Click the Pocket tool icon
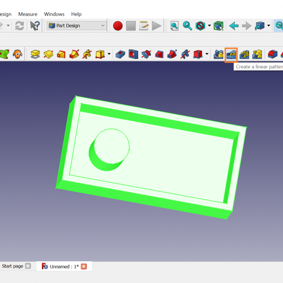This screenshot has width=283, height=283. tap(120, 54)
